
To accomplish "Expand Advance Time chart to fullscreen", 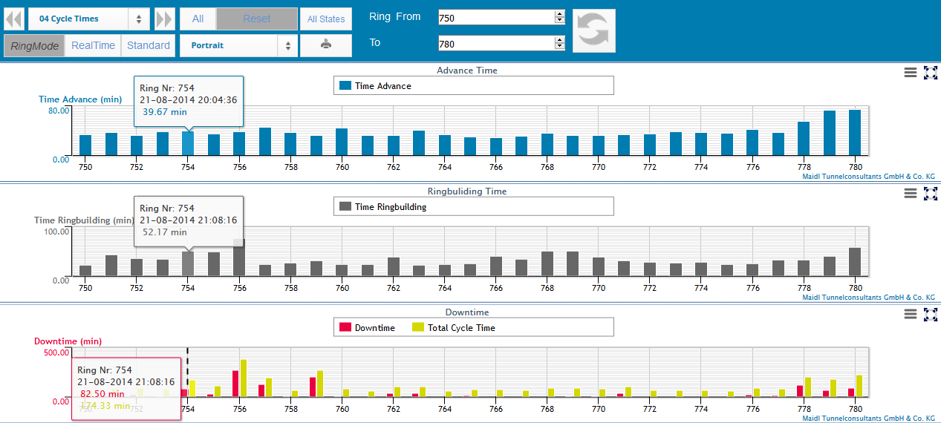I will point(930,72).
